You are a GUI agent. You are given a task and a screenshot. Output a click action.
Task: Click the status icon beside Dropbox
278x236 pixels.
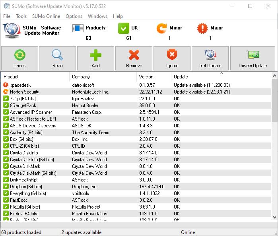[x=6, y=186]
